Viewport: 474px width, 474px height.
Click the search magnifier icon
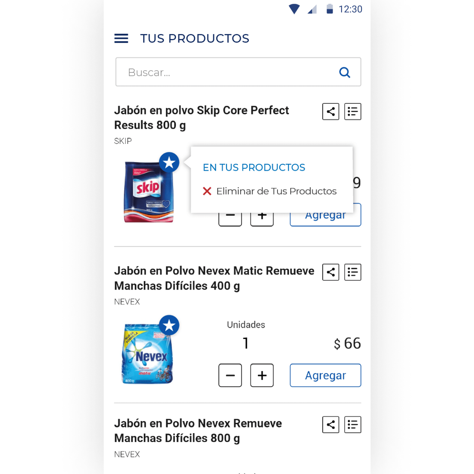tap(345, 72)
